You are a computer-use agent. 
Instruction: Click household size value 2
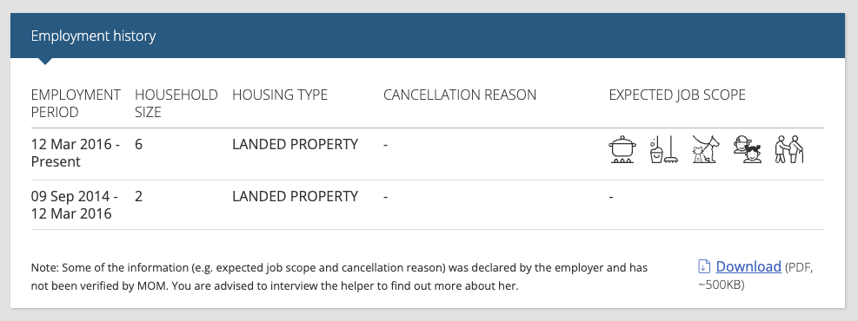138,197
